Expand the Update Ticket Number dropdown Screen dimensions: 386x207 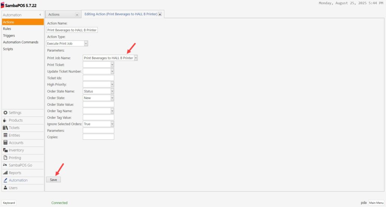click(x=112, y=71)
